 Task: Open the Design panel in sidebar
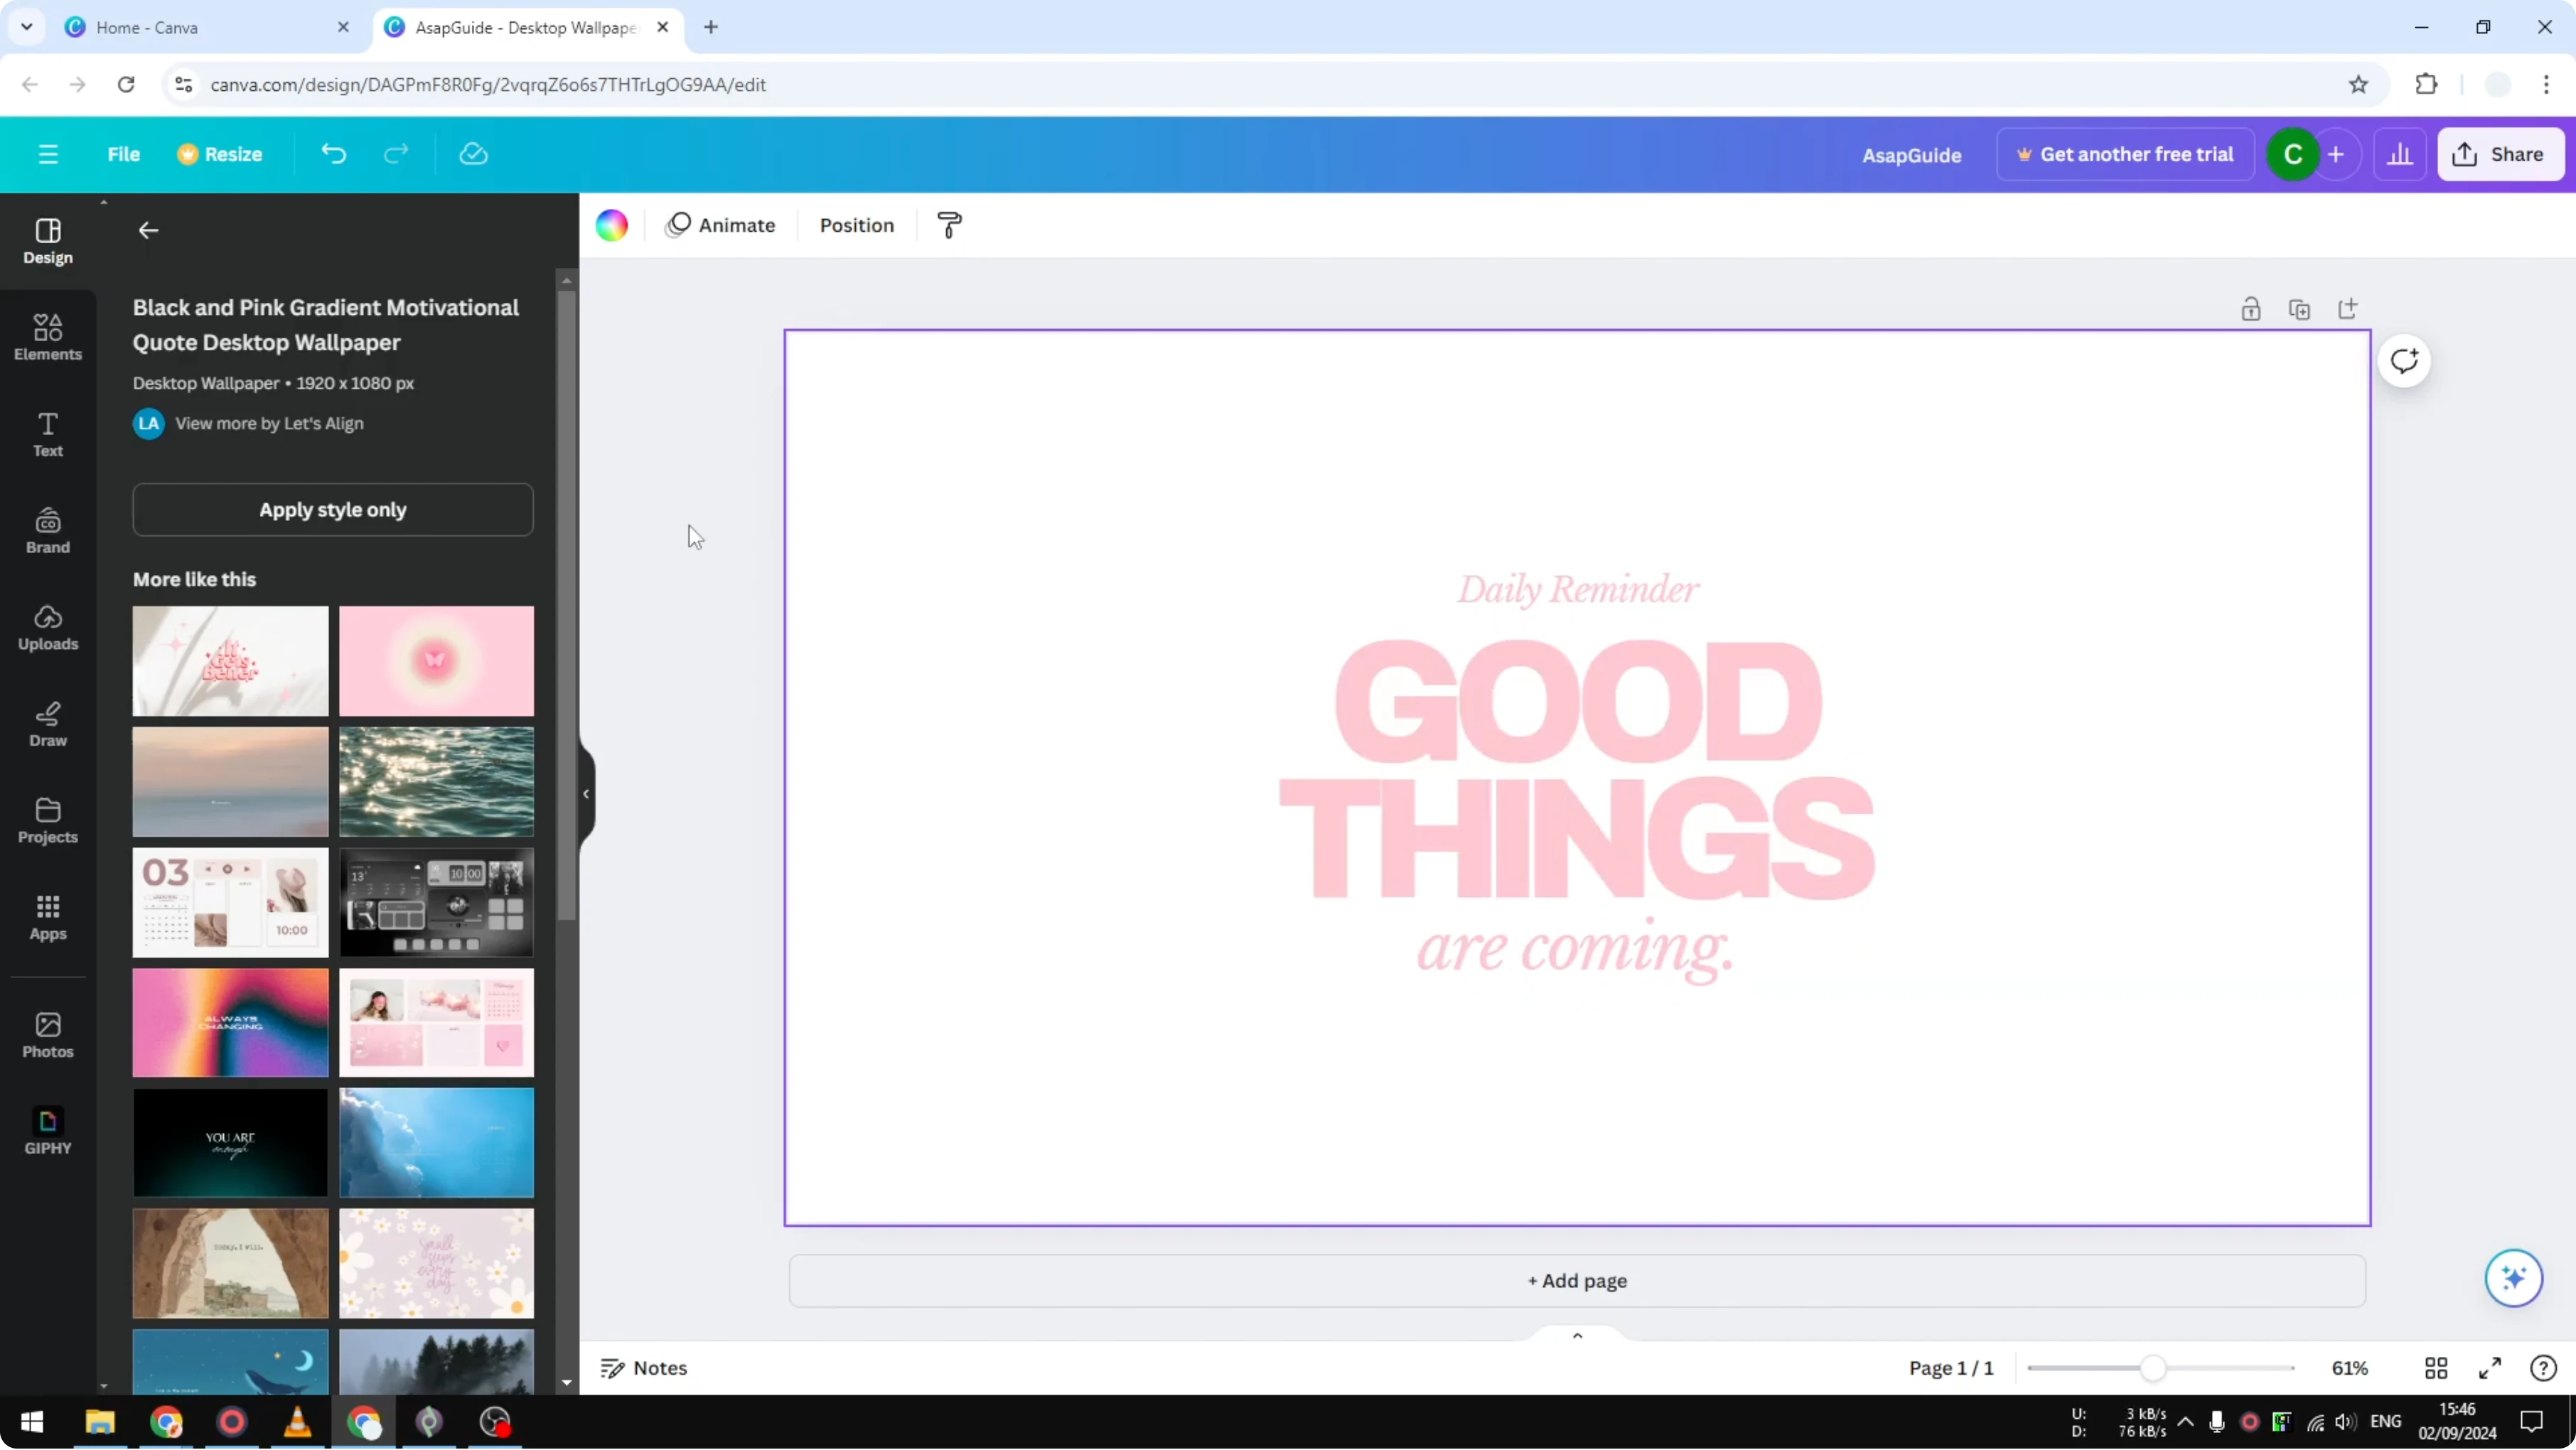tap(48, 242)
